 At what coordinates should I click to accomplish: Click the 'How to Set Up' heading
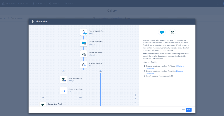[x=150, y=62]
